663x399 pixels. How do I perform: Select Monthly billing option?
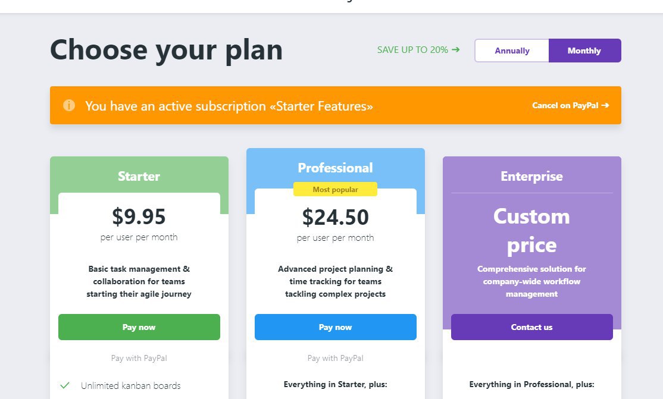coord(585,51)
